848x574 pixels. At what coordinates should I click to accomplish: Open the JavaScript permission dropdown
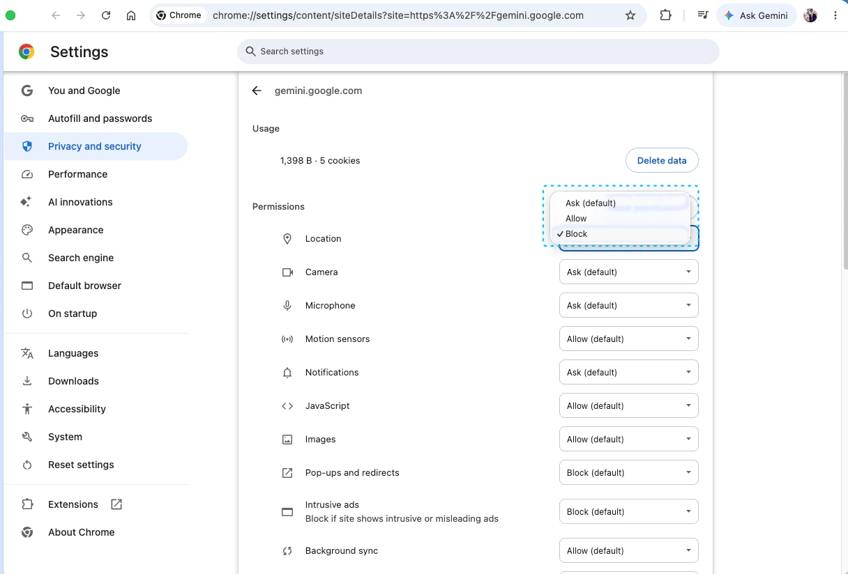pos(629,406)
